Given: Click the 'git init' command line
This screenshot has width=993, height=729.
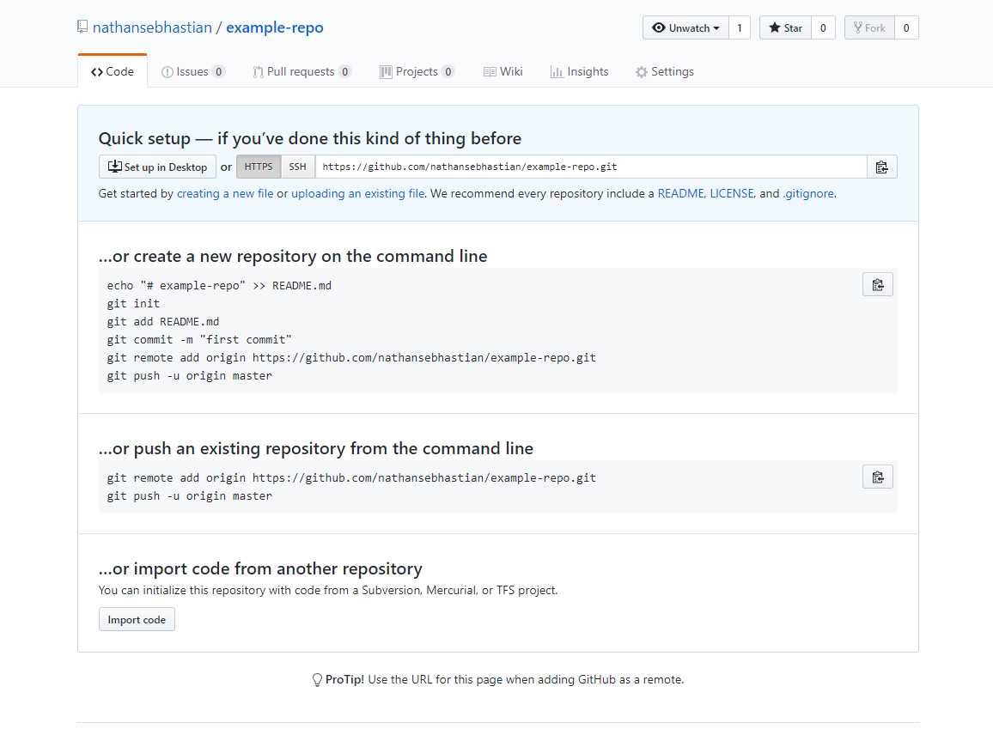Looking at the screenshot, I should [133, 304].
